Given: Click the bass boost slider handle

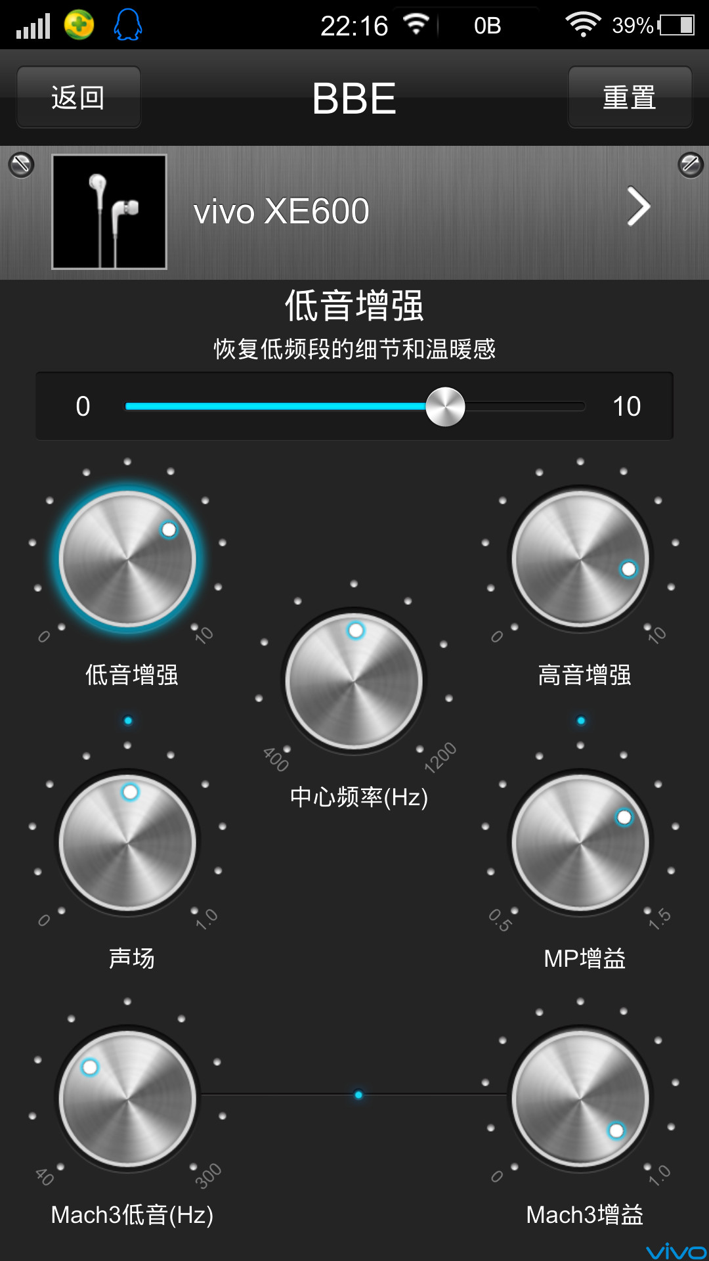Looking at the screenshot, I should coord(445,407).
